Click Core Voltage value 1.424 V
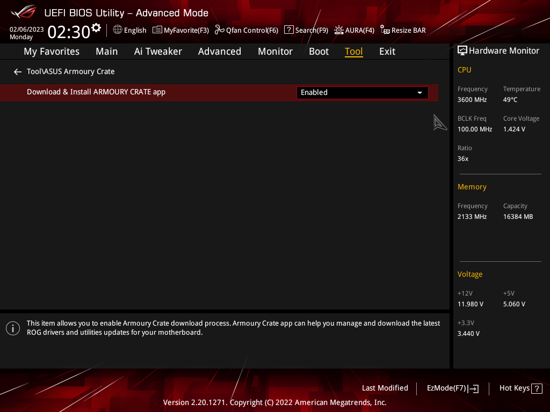This screenshot has width=550, height=412. coord(514,129)
